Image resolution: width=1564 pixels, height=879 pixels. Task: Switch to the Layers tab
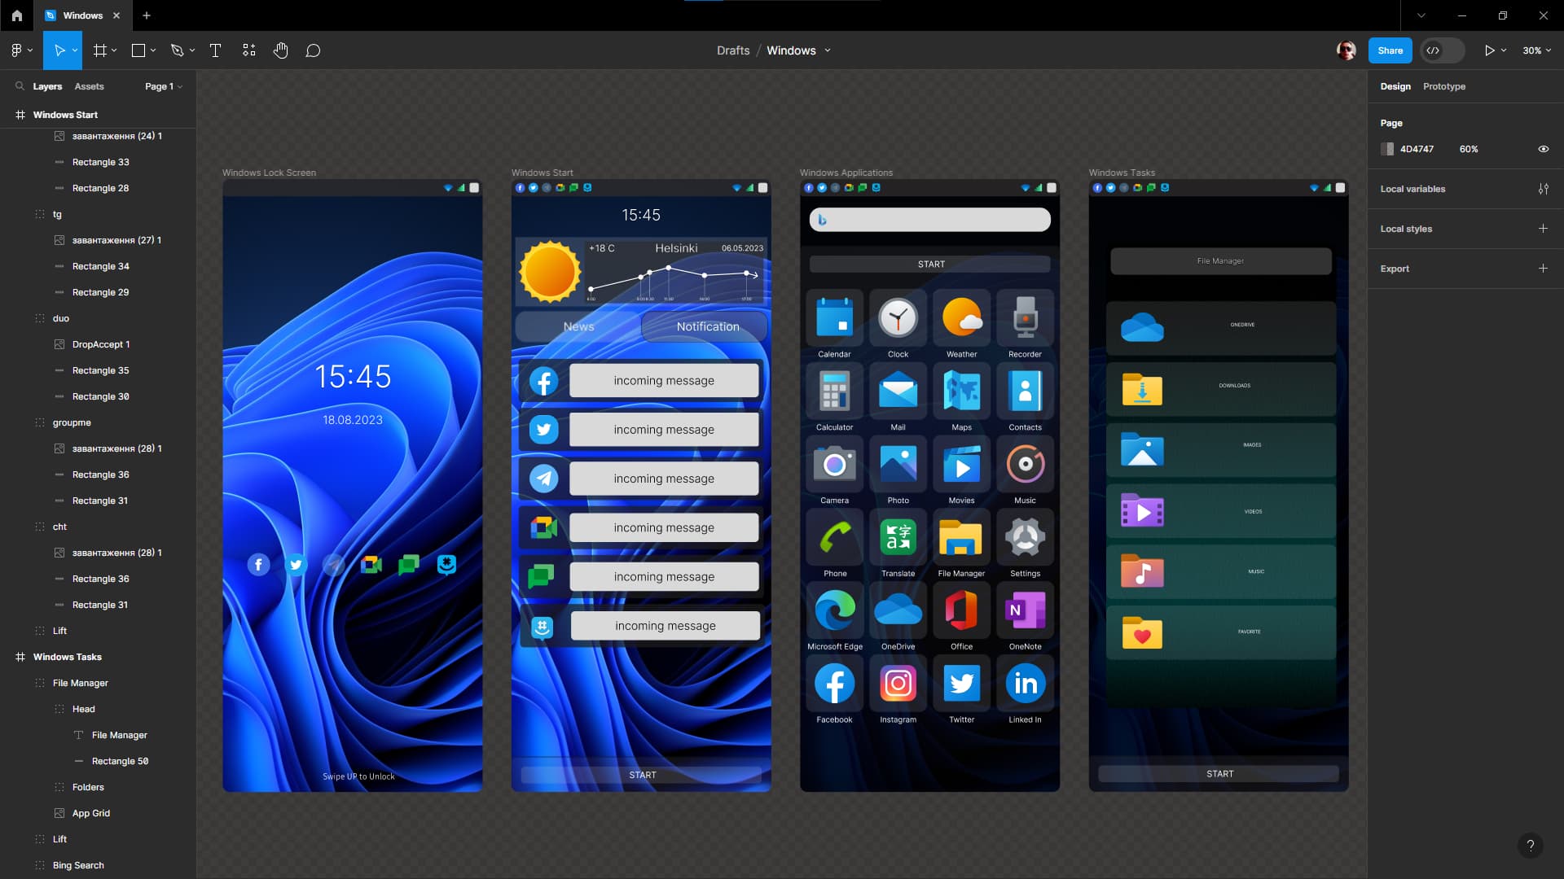point(47,86)
